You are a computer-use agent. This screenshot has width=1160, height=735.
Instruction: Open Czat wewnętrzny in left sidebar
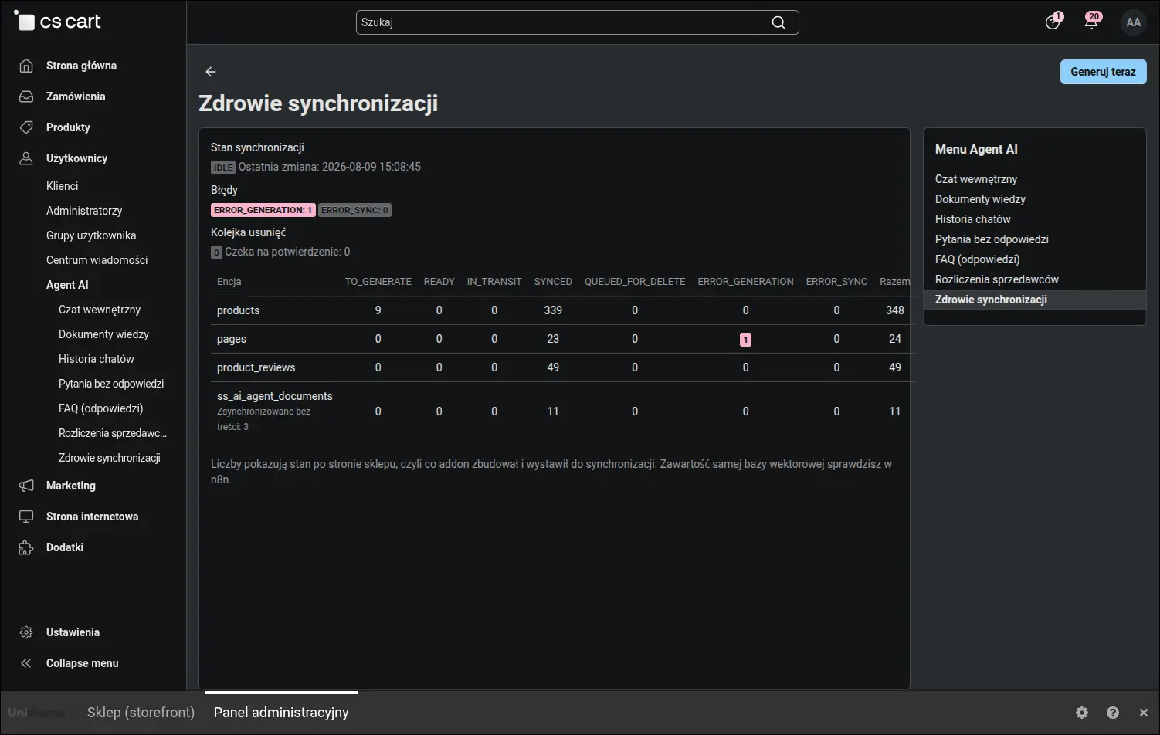pyautogui.click(x=100, y=310)
